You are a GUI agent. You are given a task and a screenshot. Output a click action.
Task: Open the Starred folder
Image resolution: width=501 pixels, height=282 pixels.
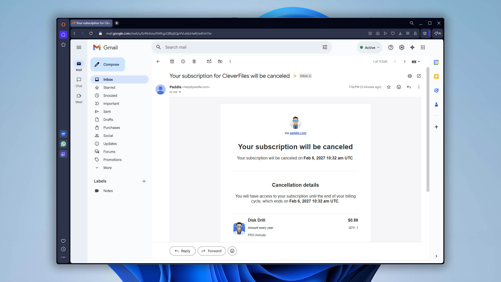click(119, 87)
